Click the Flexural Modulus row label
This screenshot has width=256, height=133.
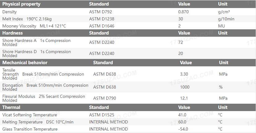44,98
